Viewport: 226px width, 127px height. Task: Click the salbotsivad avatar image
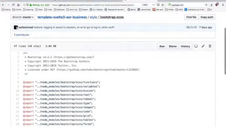pos(16,27)
